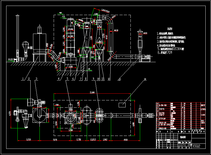Select the ±0.00 ground elevation mark

[x=10, y=59]
